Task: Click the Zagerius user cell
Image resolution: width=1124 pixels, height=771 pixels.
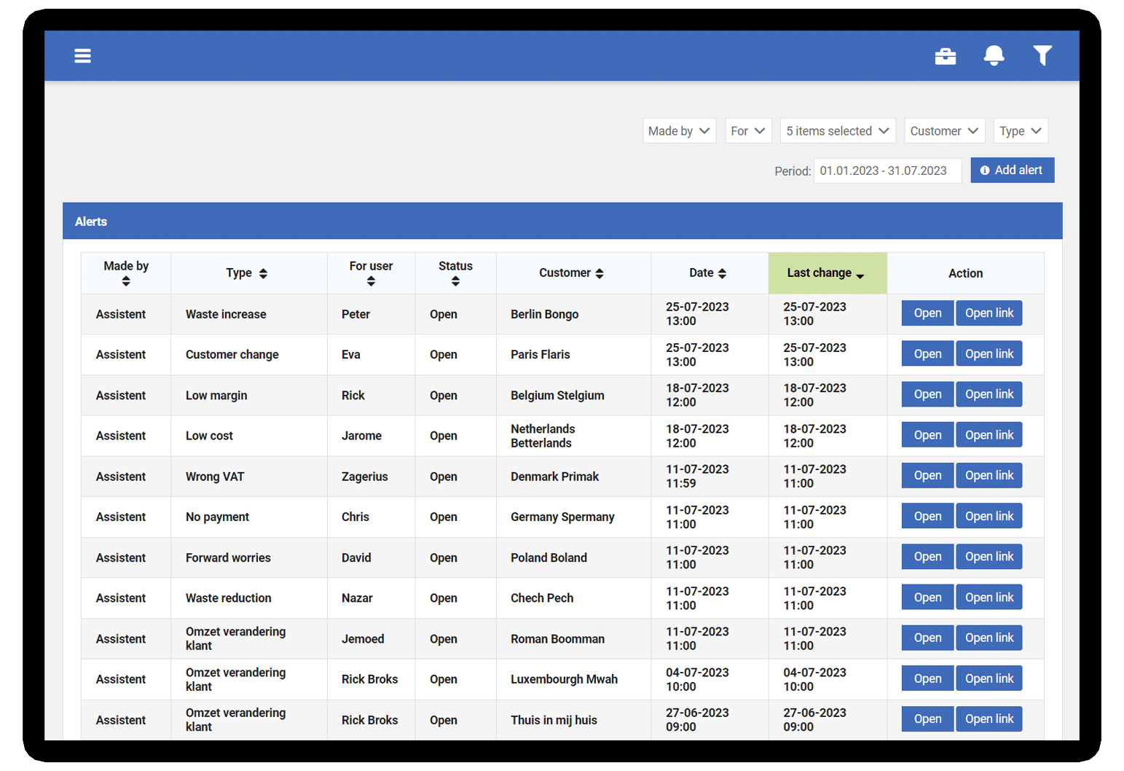Action: [372, 477]
